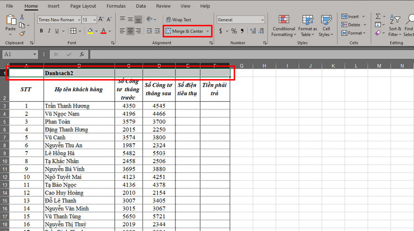Switch to the Data tab
Viewport: 414px width, 231px height.
pyautogui.click(x=141, y=6)
